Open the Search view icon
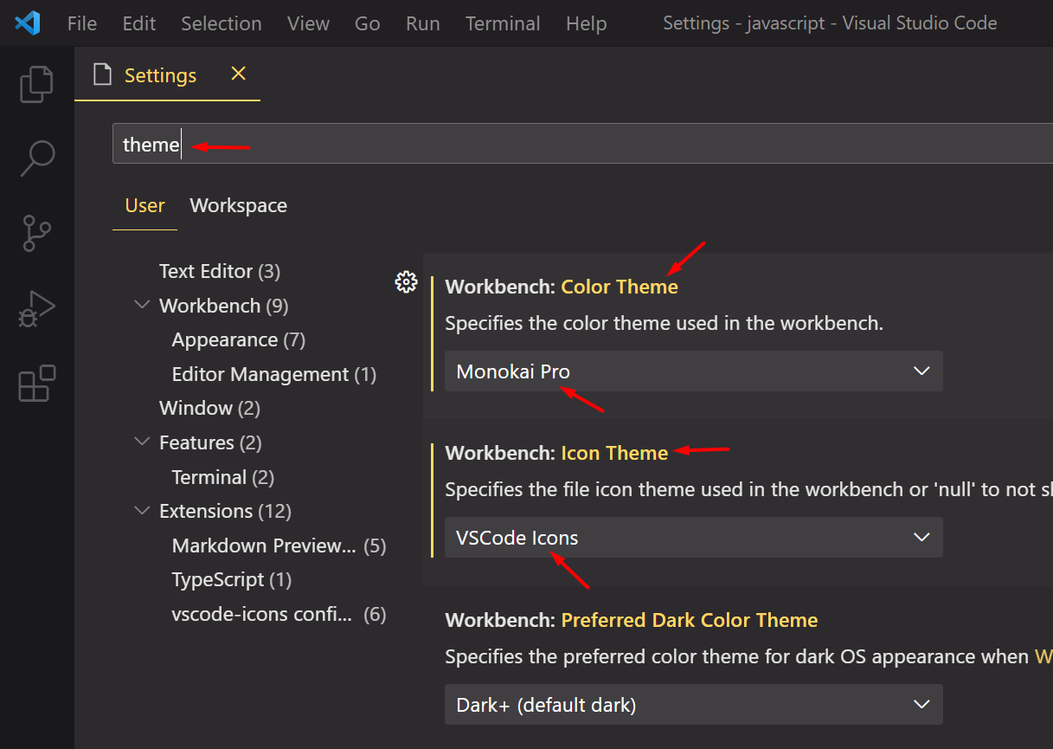 tap(36, 158)
